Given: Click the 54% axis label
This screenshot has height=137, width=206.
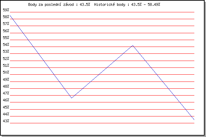Looking at the screenshot, I should tap(6, 45).
